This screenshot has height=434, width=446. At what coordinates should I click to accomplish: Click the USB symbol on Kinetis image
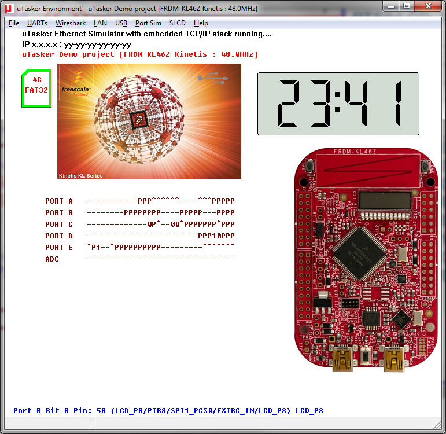click(213, 78)
